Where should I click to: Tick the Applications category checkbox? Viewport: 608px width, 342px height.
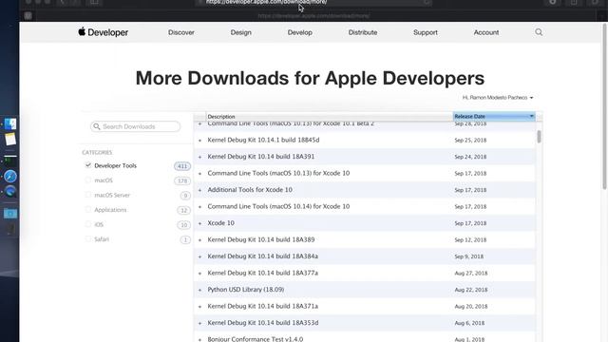[88, 209]
